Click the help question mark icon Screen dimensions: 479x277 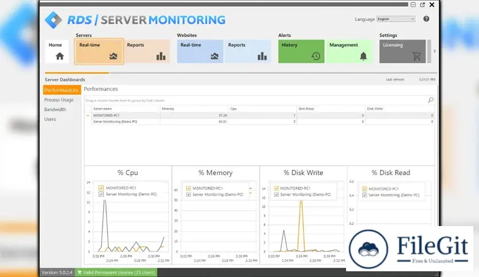click(426, 19)
